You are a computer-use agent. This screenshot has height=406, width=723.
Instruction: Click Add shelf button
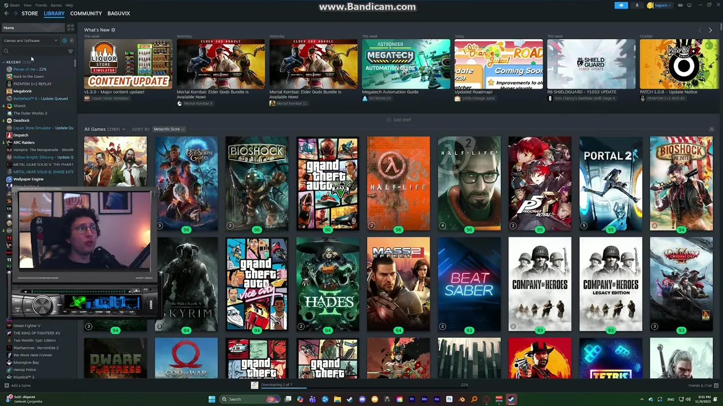399,120
